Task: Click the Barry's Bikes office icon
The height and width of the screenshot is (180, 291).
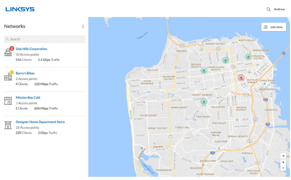Action: tap(8, 77)
